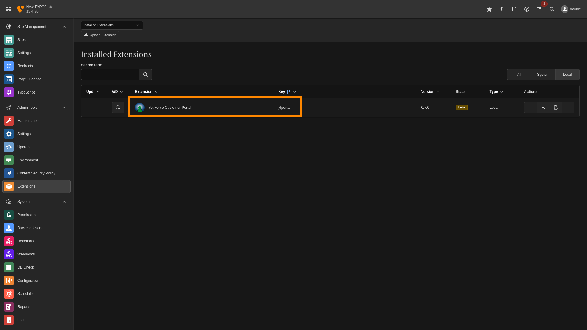Viewport: 587px width, 330px height.
Task: Collapse the Admin Tools group
Action: coord(64,108)
